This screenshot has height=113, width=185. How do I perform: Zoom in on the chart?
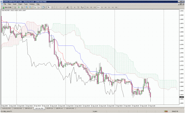27,7
